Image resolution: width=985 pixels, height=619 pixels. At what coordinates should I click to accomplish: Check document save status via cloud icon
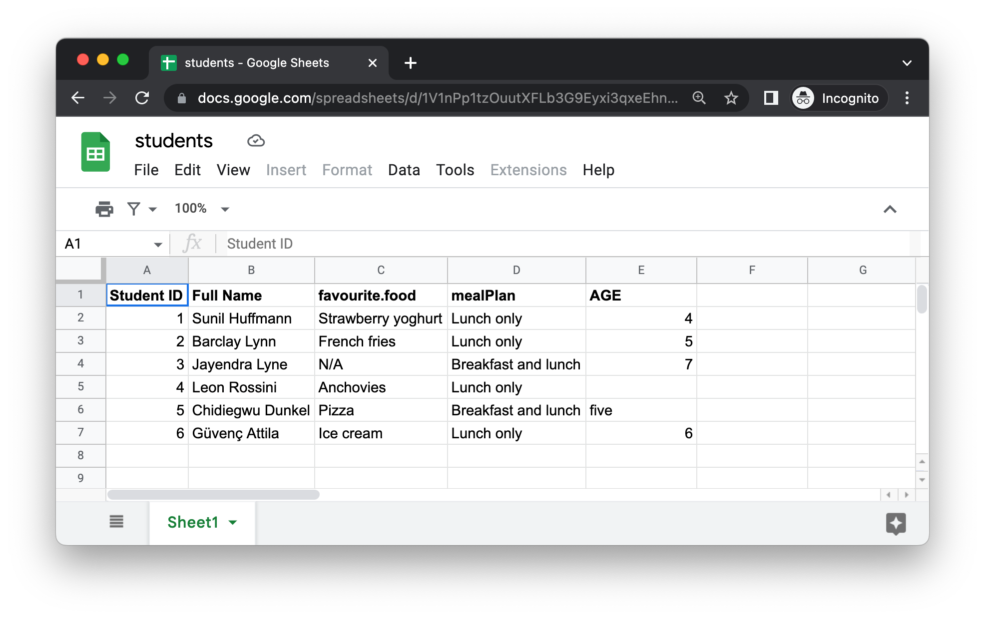pyautogui.click(x=256, y=141)
